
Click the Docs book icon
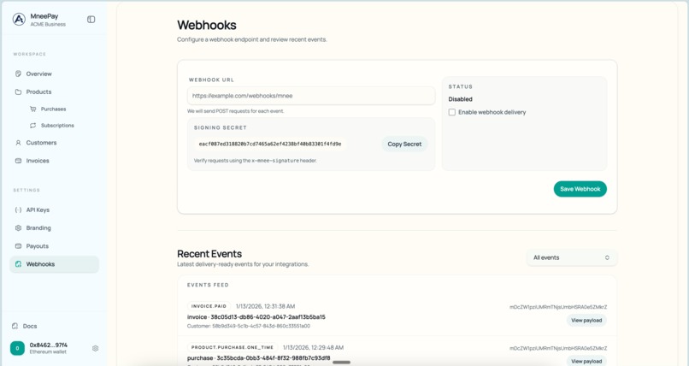click(15, 326)
